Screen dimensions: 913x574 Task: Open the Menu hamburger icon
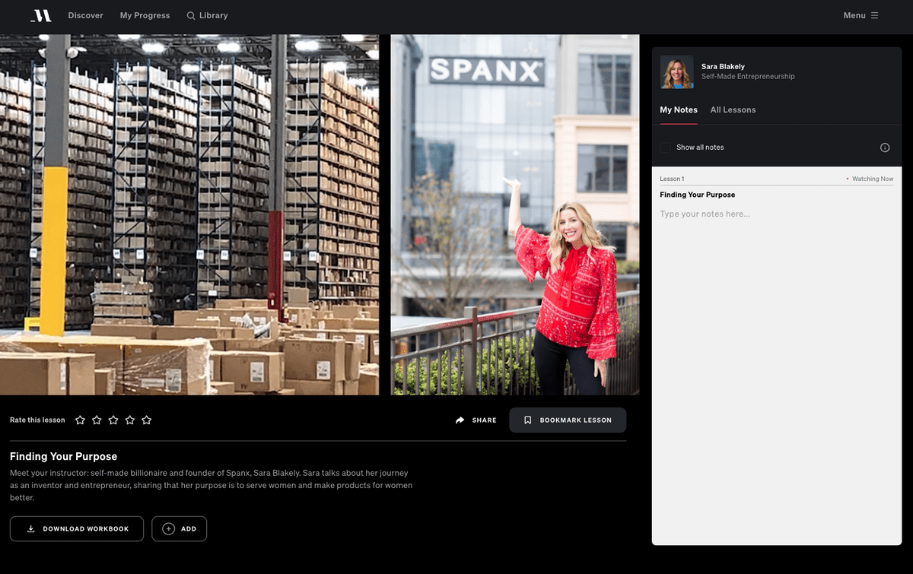[874, 15]
